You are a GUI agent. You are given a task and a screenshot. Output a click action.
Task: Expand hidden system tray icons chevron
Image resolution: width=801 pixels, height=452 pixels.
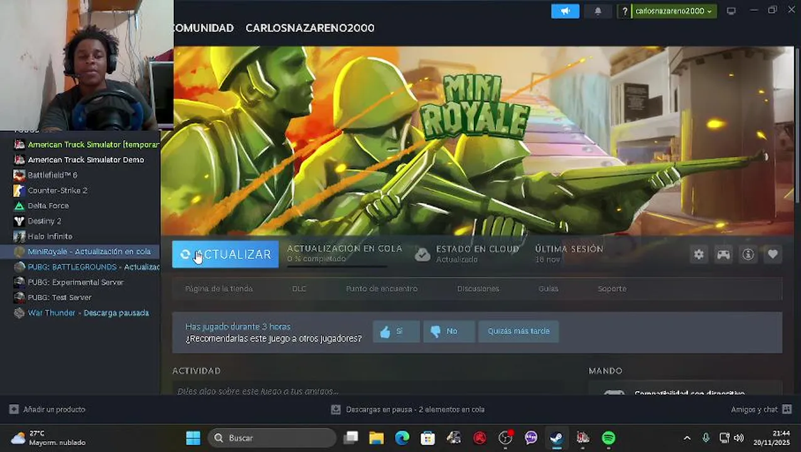(687, 438)
